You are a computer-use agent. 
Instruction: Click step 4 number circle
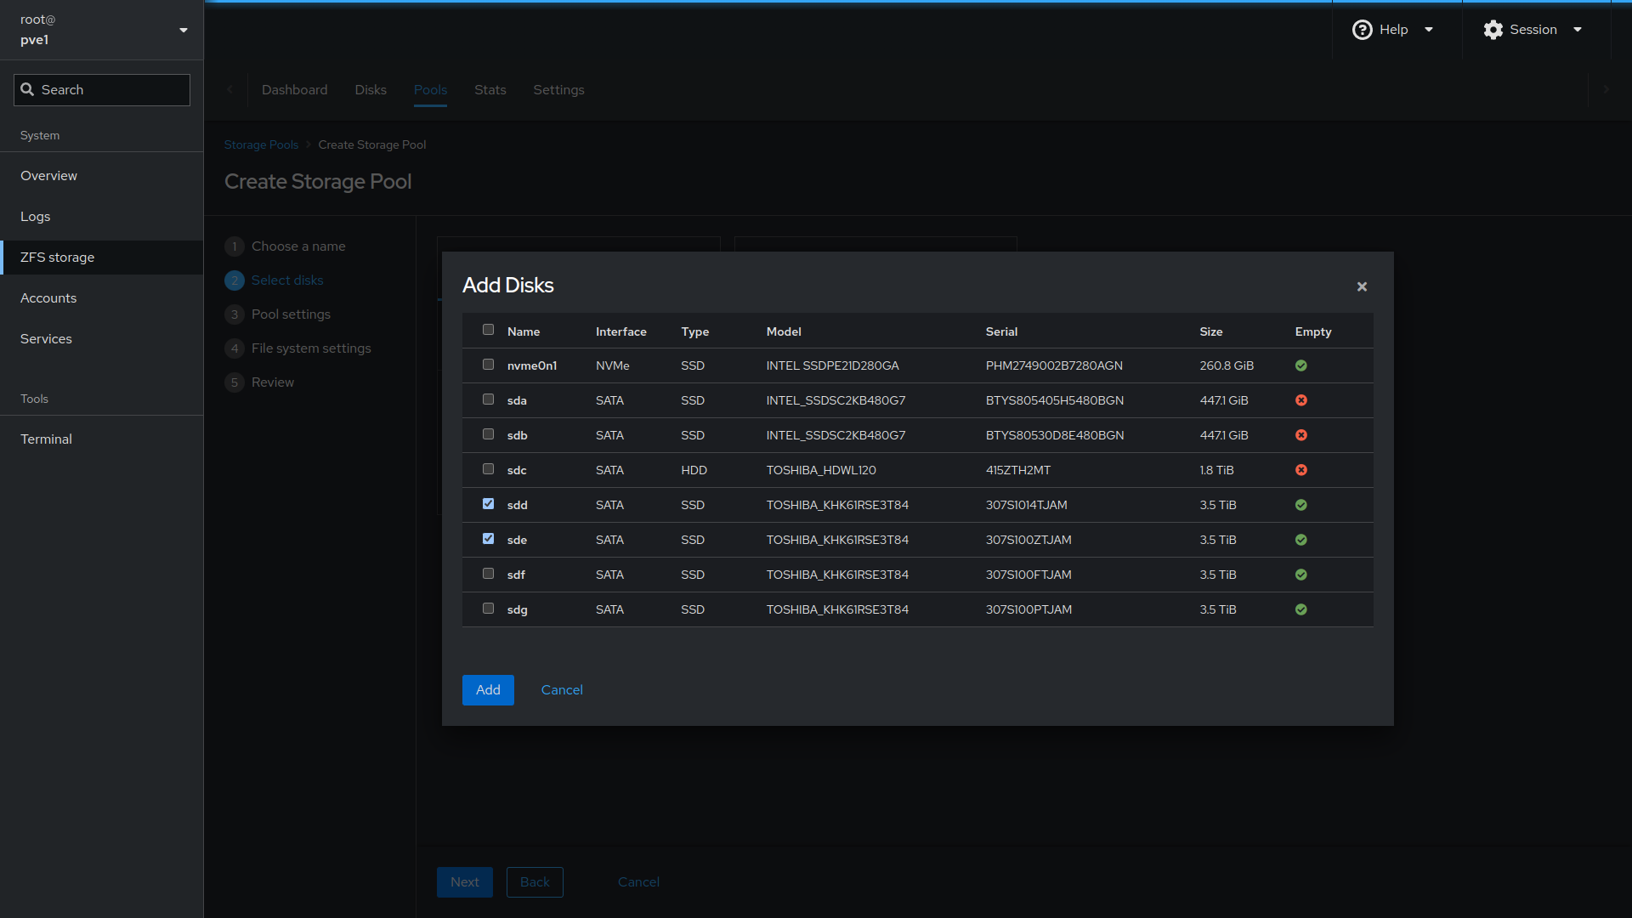click(x=235, y=348)
